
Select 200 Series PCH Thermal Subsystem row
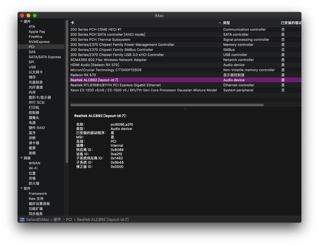185,40
